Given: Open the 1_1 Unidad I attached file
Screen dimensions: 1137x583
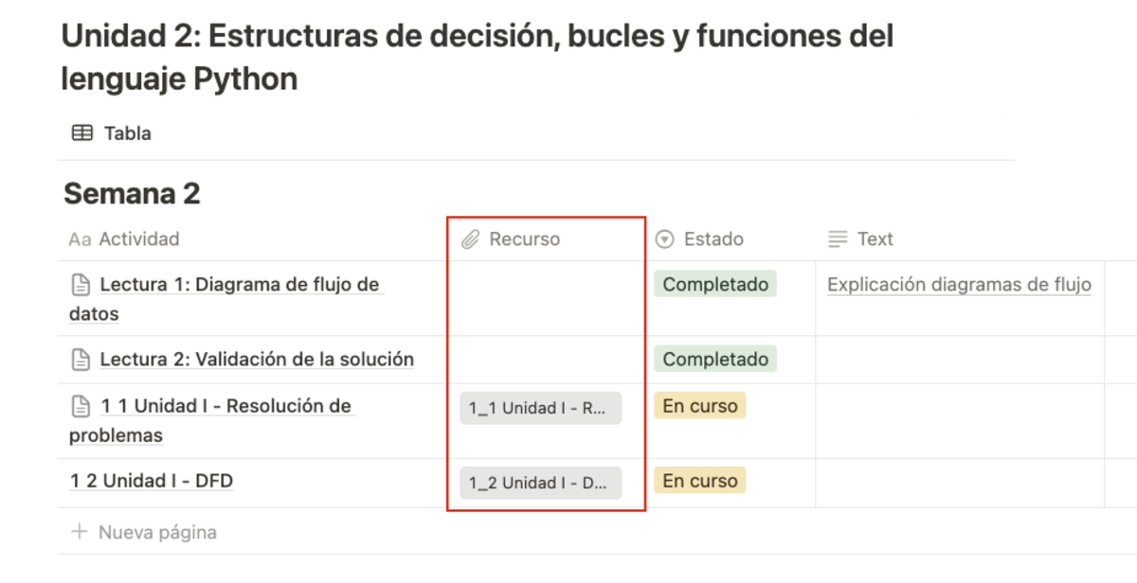Looking at the screenshot, I should 540,409.
